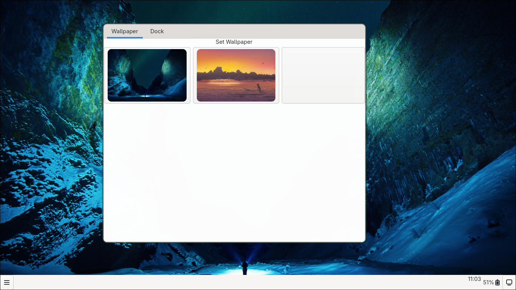Click the blank white area below the thumbnails
The width and height of the screenshot is (516, 290).
point(234,170)
